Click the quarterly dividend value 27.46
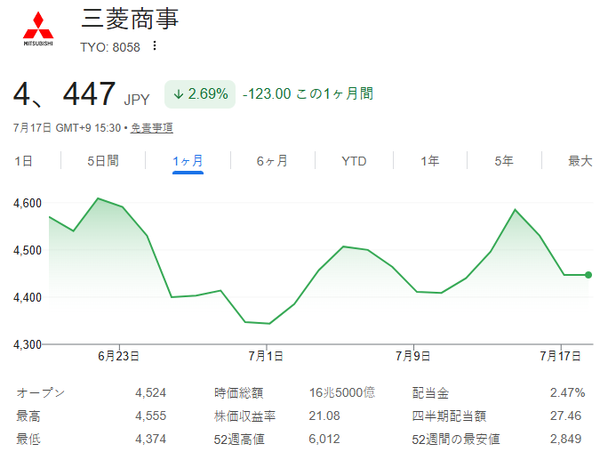608x460 pixels. pos(565,416)
